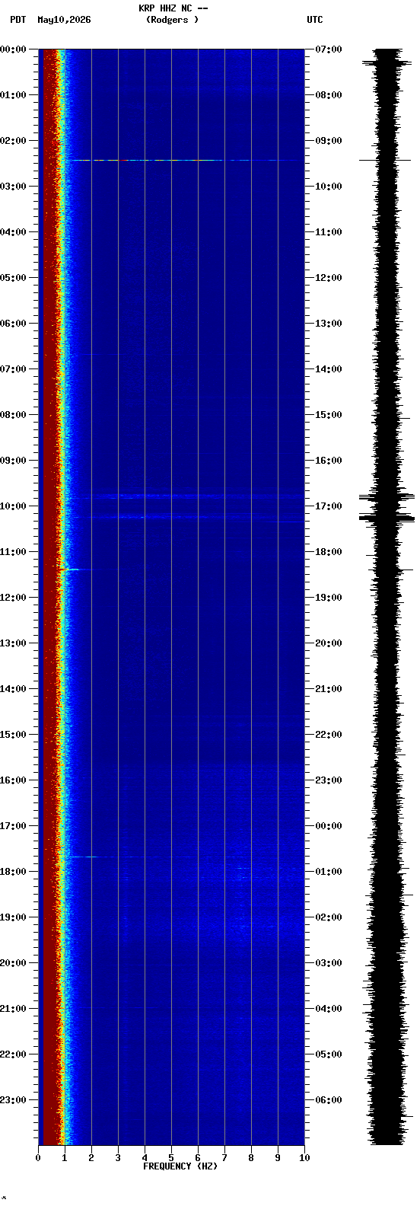Click the FREQUENCY (HZ) axis label

pos(180,1166)
